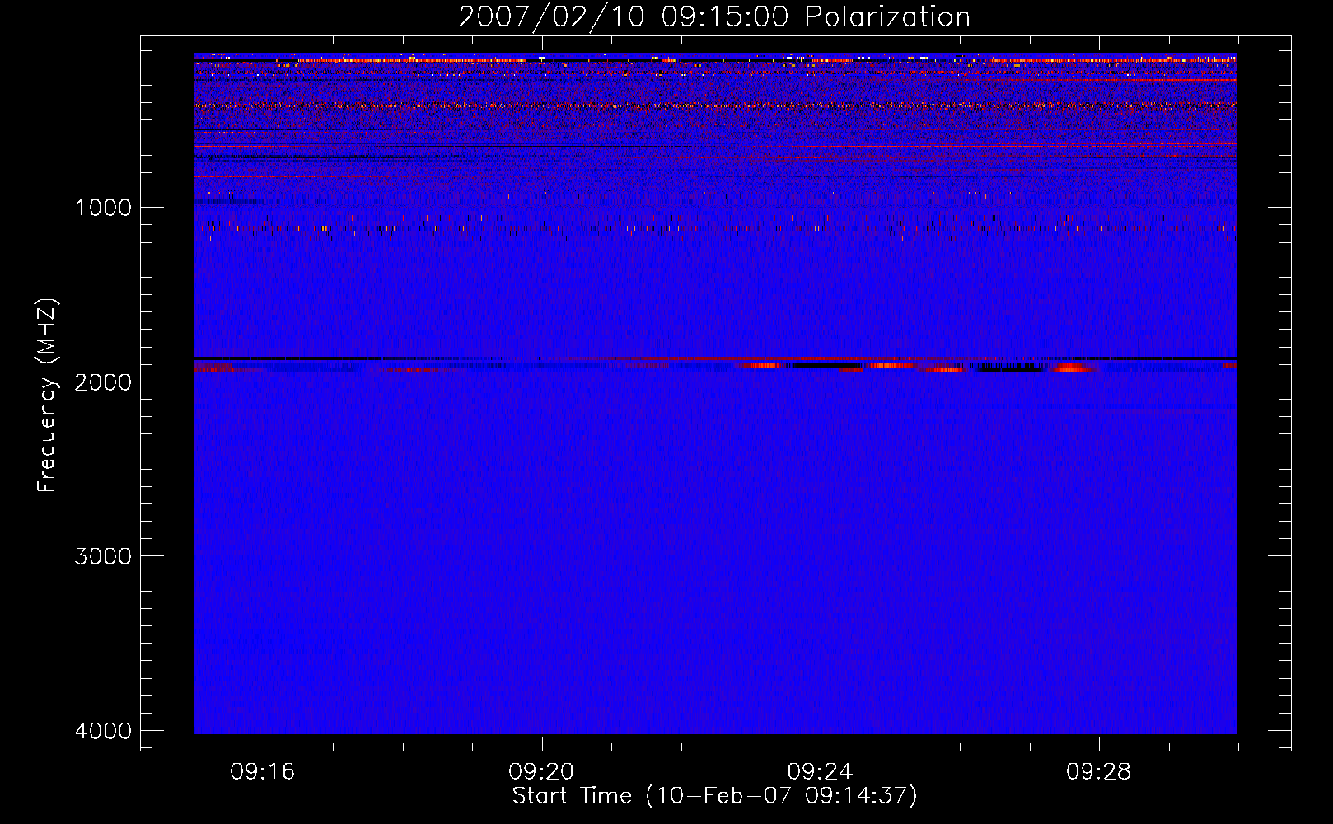Viewport: 1333px width, 824px height.
Task: Click the 'Start Time (10-Feb-07 09:14:37)' label
Action: (x=714, y=796)
